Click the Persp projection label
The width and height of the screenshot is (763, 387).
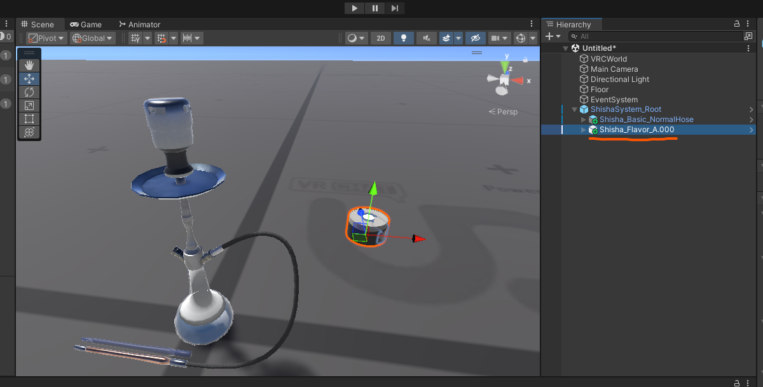tap(503, 112)
